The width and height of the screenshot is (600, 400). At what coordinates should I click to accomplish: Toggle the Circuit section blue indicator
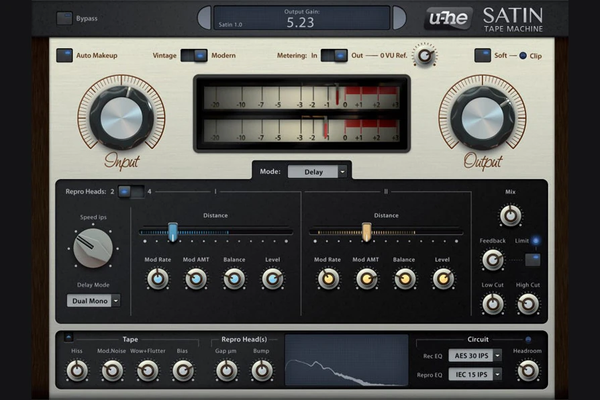coord(528,340)
